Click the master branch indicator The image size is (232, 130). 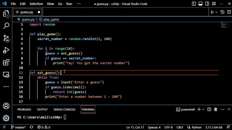[x=18, y=127]
